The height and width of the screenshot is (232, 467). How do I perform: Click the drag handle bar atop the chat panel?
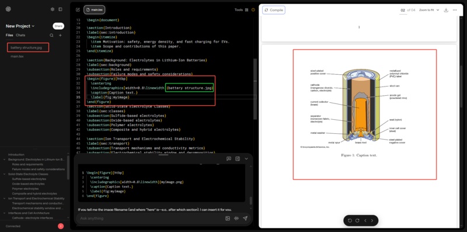(163, 155)
